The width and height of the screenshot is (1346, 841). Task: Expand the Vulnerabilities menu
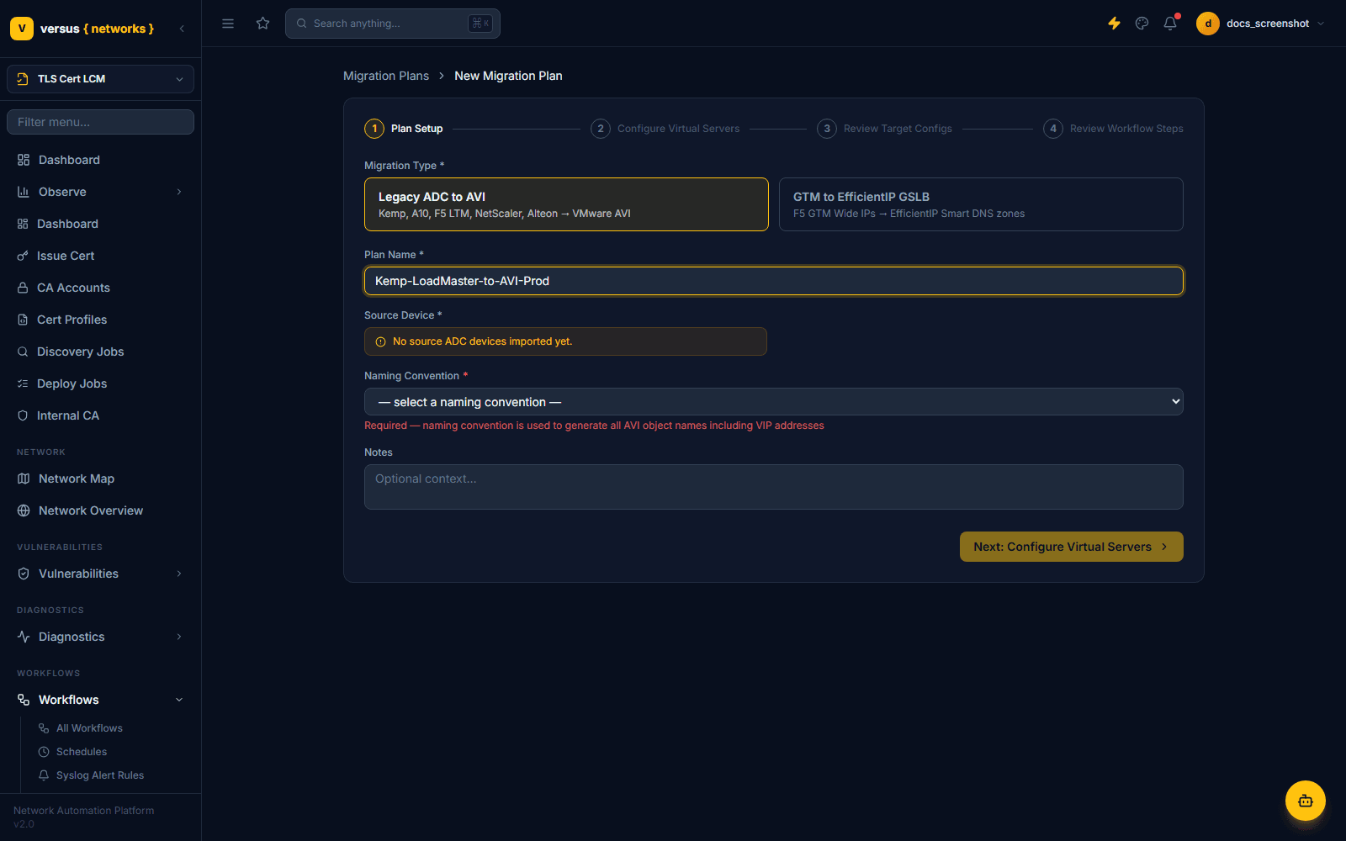(x=100, y=574)
